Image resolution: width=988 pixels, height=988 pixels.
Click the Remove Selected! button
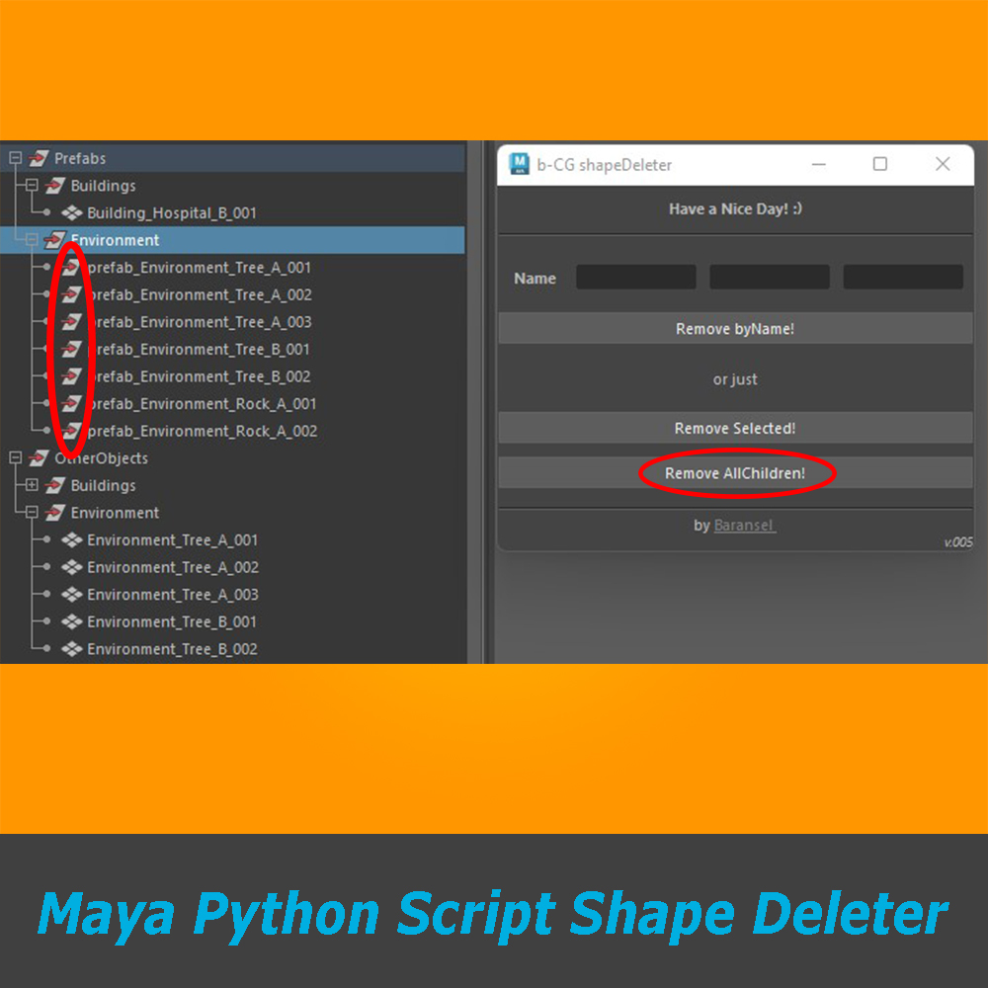coord(735,428)
